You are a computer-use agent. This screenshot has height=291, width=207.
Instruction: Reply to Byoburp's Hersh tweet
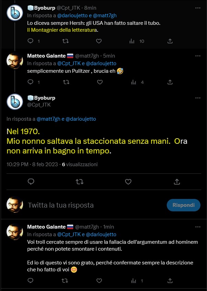(30, 41)
